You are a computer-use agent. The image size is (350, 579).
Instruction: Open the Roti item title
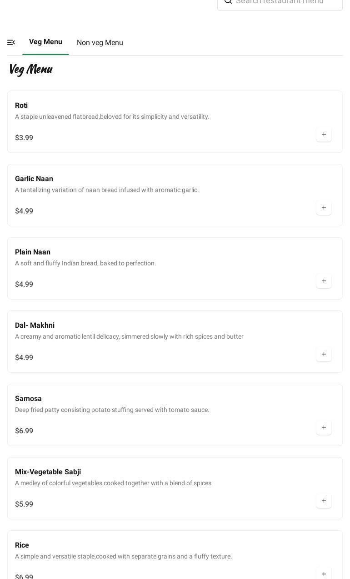tap(21, 106)
